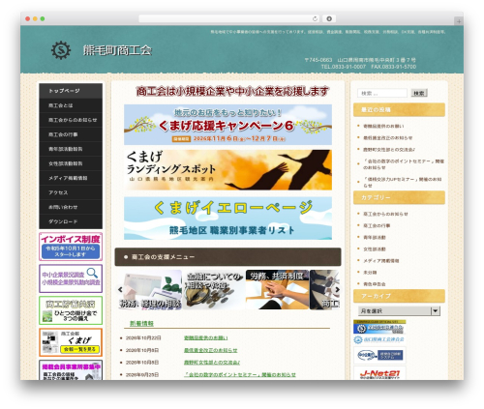This screenshot has width=484, height=409.
Task: Click the round icon beside the address bar
Action: click(329, 19)
